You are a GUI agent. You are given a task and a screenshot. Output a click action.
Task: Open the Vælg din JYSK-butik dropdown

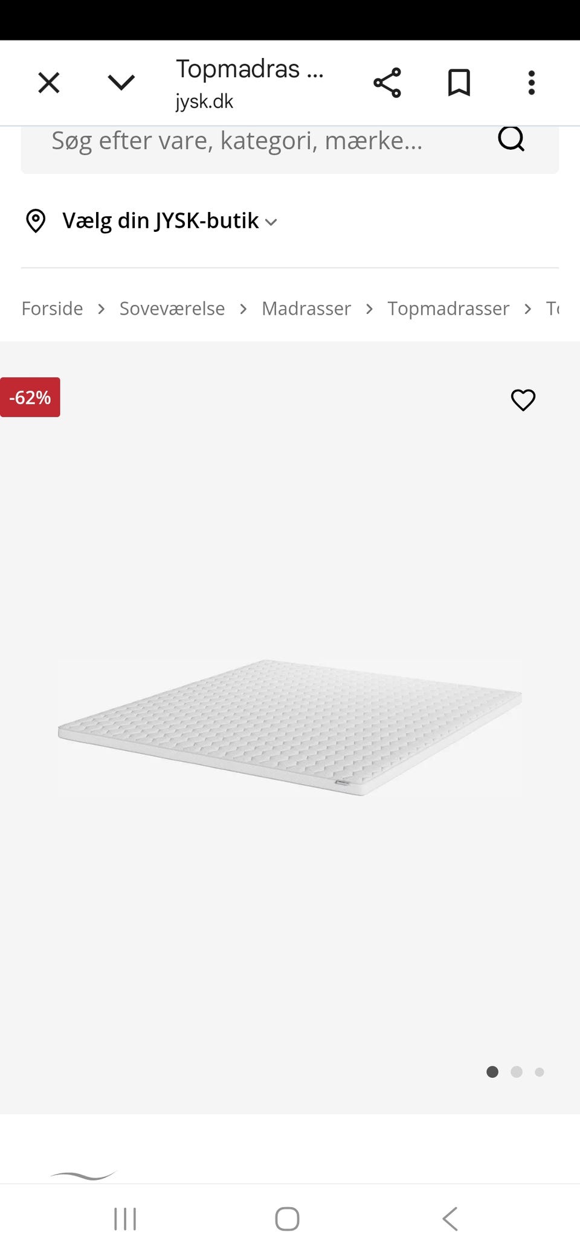click(169, 221)
